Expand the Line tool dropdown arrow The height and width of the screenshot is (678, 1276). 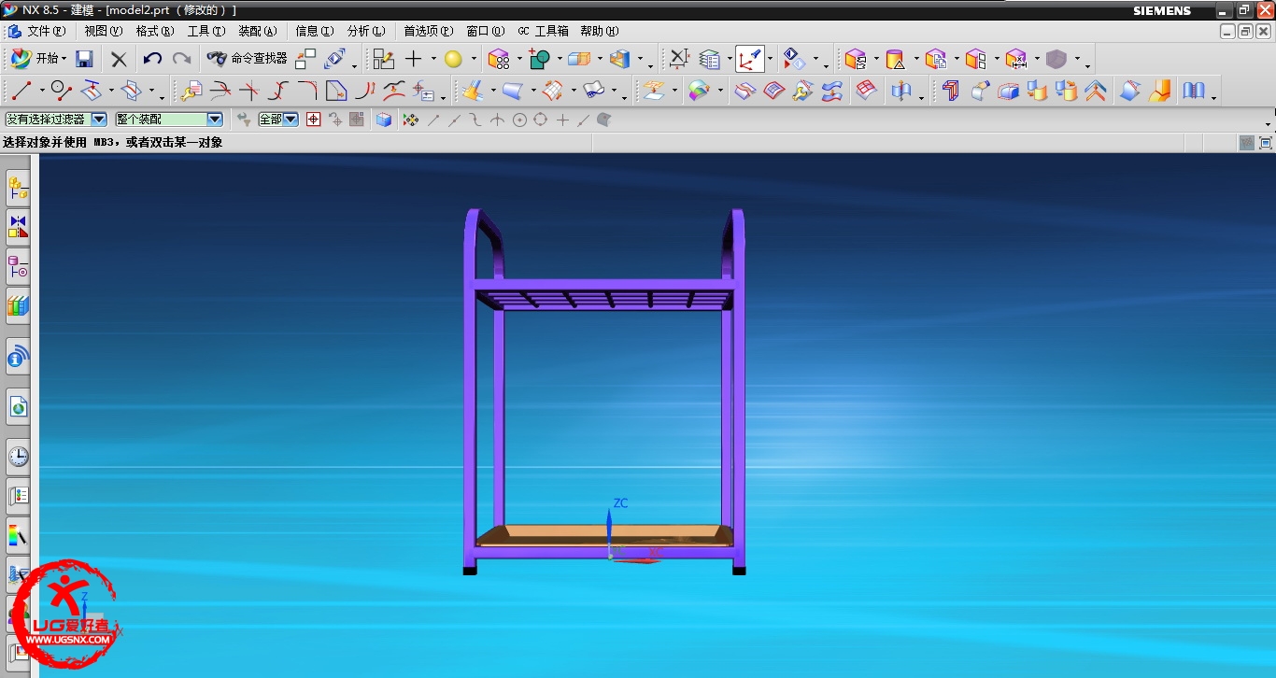pyautogui.click(x=42, y=91)
